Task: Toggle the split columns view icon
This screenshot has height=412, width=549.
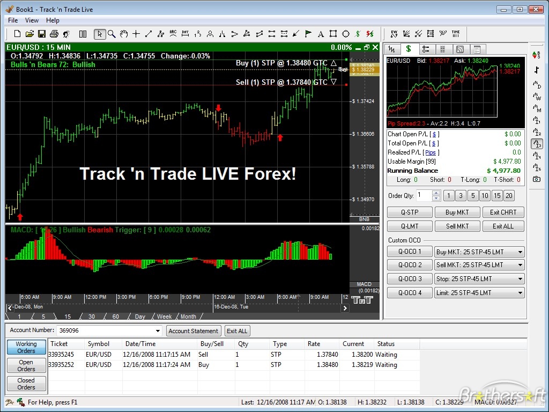Action: point(83,34)
